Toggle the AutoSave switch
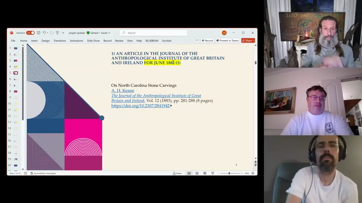 point(31,33)
